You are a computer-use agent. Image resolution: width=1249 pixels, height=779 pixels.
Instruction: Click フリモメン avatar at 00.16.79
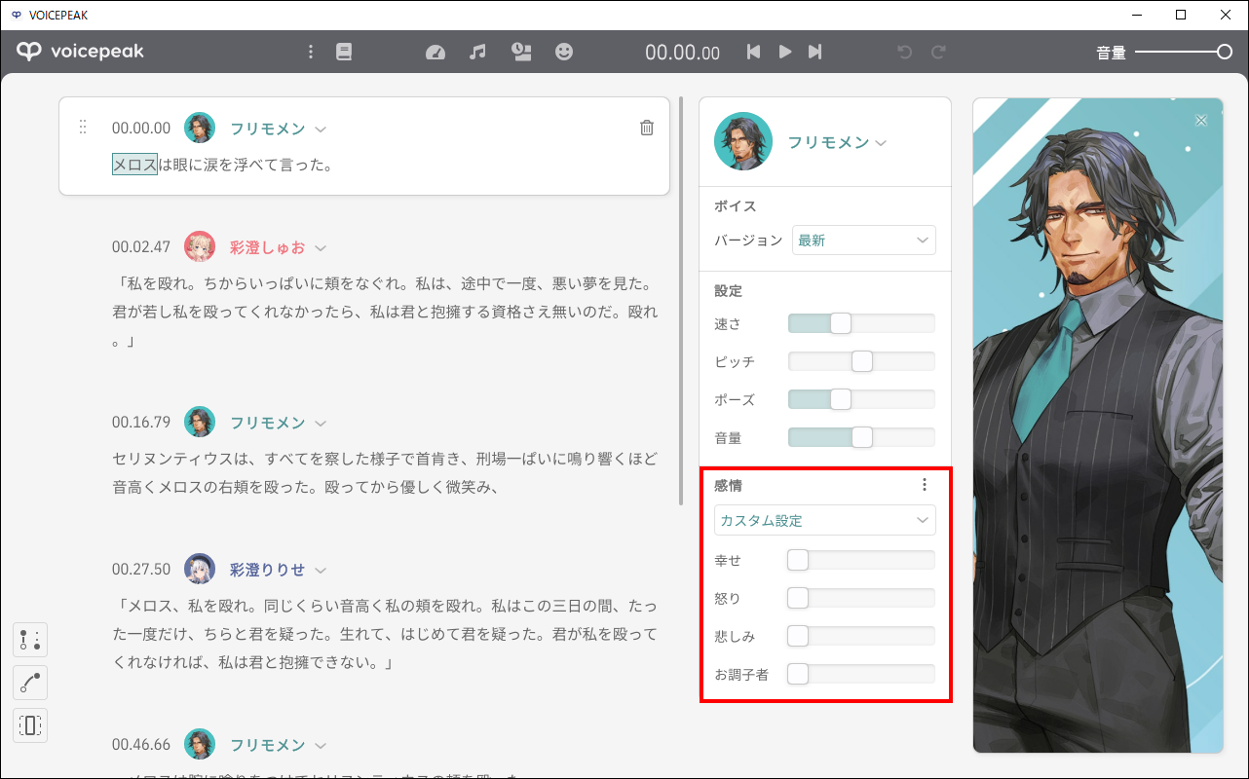pyautogui.click(x=200, y=422)
